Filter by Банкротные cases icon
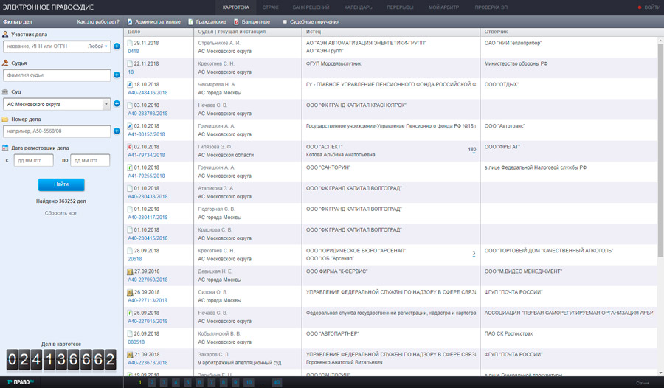664x388 pixels. click(x=236, y=21)
